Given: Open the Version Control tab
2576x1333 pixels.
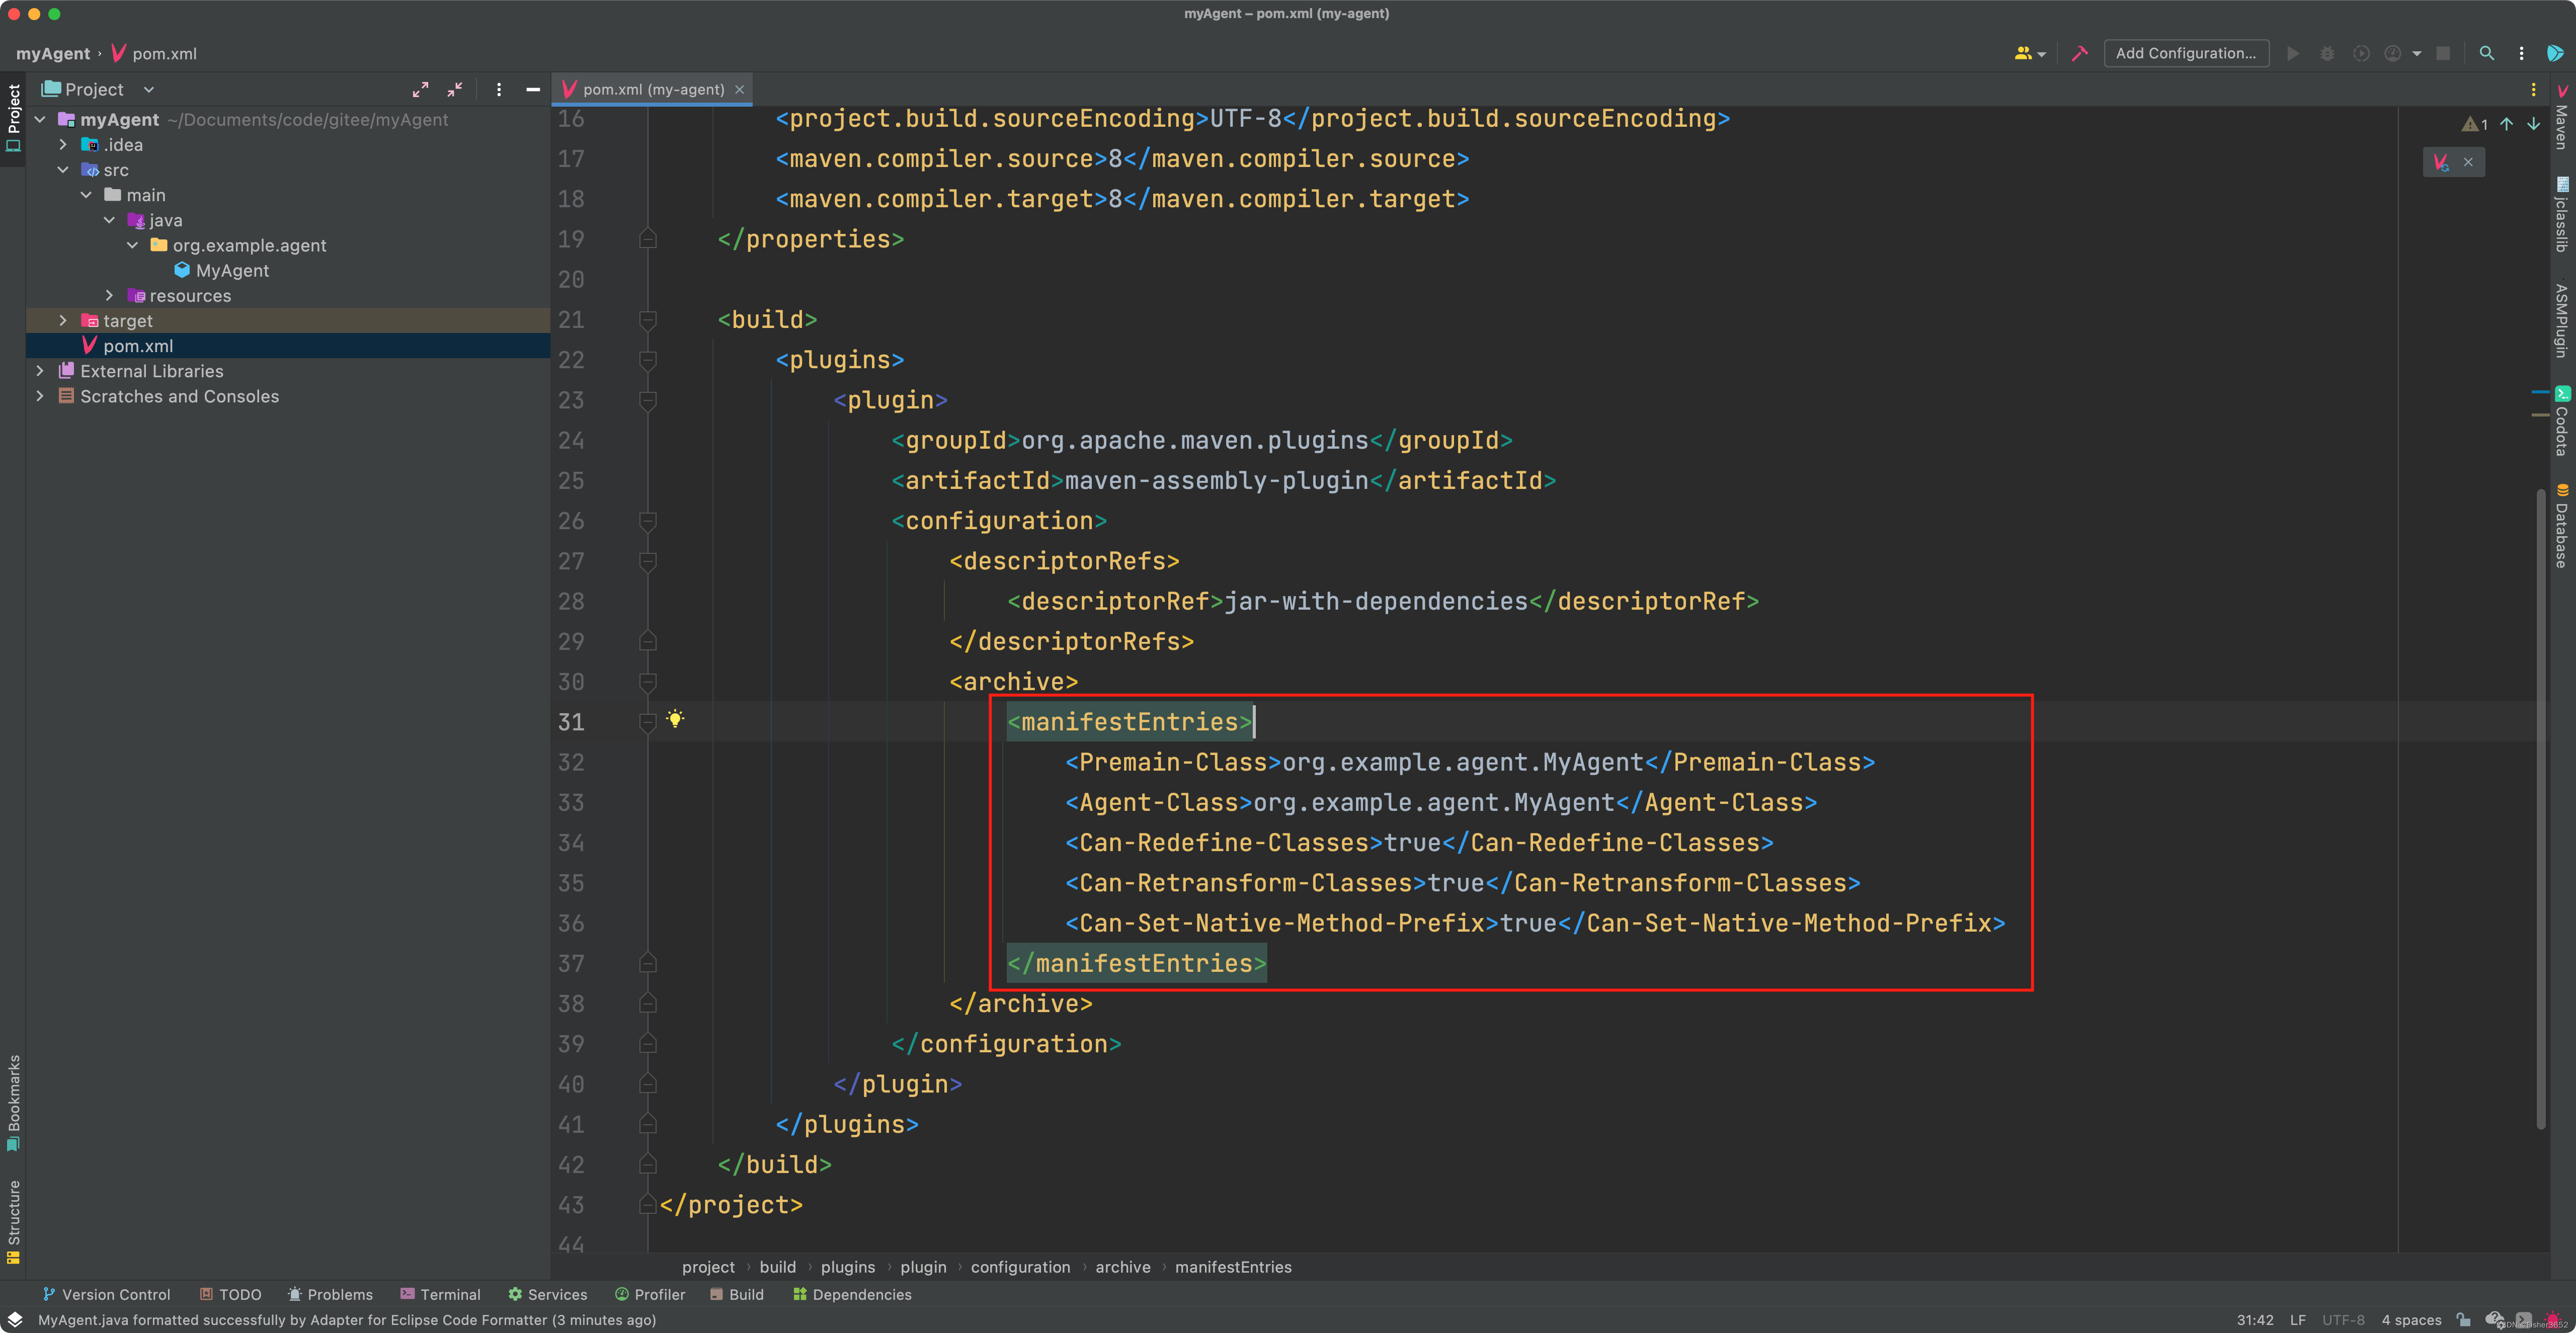Looking at the screenshot, I should (106, 1294).
